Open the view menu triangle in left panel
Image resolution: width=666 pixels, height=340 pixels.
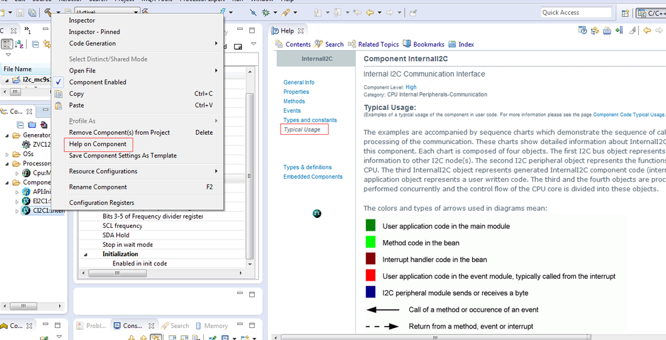click(7, 55)
